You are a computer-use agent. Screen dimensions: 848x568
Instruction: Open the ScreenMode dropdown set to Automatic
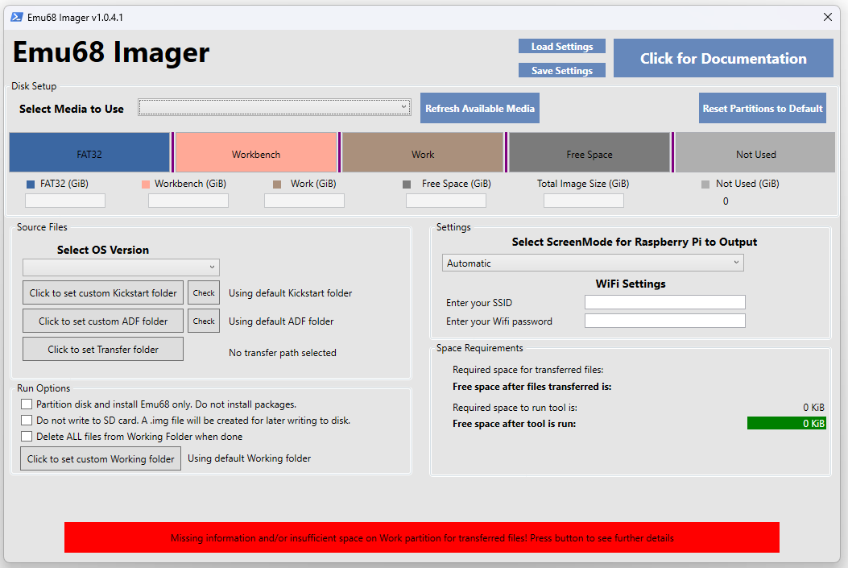click(x=593, y=263)
